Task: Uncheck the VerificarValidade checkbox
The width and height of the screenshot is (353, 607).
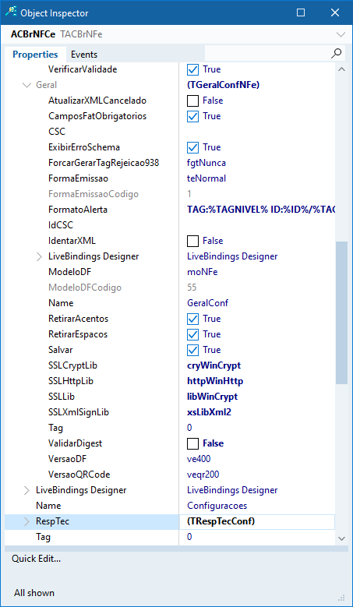Action: click(x=192, y=69)
